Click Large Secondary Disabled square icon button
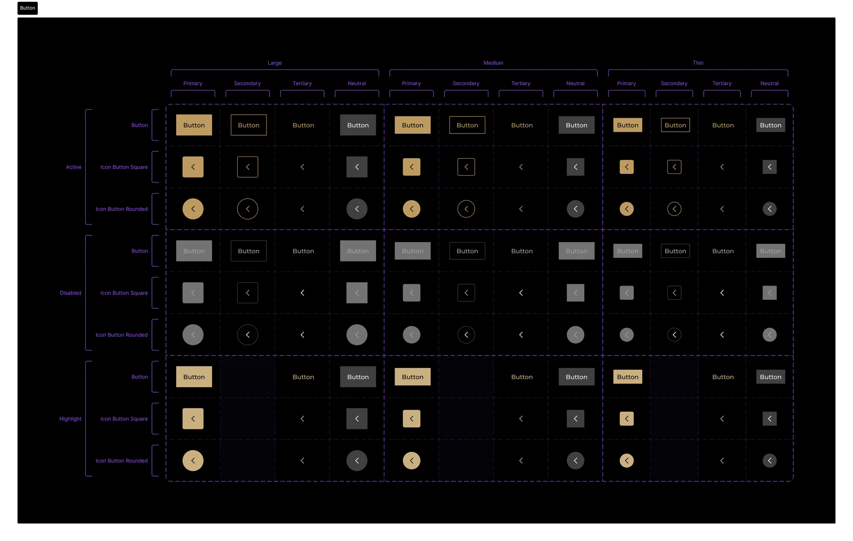Screen dimensions: 853x541 tap(247, 293)
